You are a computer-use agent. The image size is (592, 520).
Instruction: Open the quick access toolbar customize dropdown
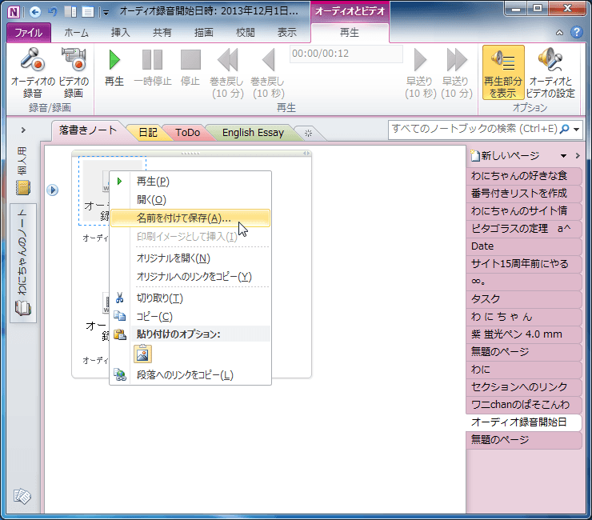tap(106, 13)
